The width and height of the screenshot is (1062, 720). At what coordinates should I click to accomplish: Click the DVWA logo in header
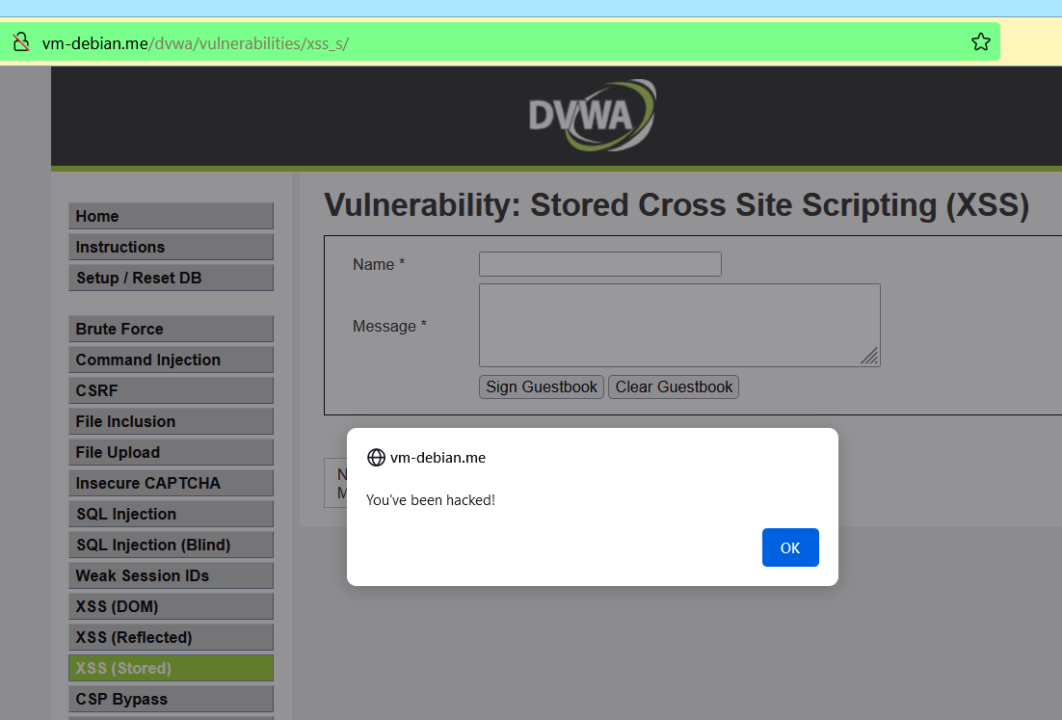[592, 115]
